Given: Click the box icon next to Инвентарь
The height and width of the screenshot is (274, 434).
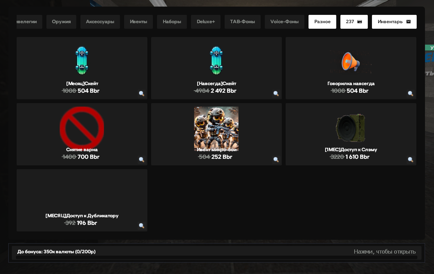Looking at the screenshot, I should (408, 22).
